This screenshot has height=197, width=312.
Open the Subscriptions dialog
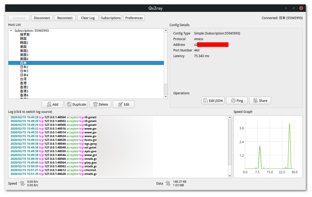click(x=111, y=18)
